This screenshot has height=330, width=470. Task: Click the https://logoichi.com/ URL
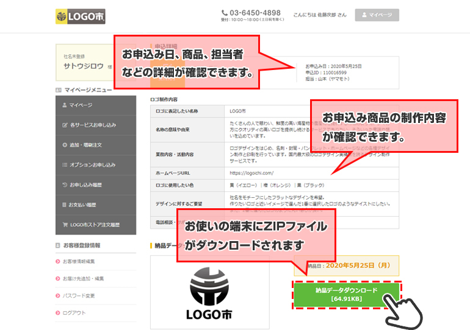251,173
